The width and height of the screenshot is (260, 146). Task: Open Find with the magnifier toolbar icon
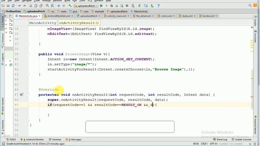click(x=47, y=6)
